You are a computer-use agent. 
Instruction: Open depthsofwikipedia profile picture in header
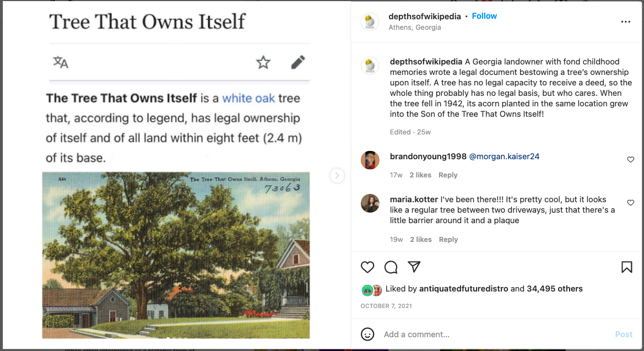point(370,22)
